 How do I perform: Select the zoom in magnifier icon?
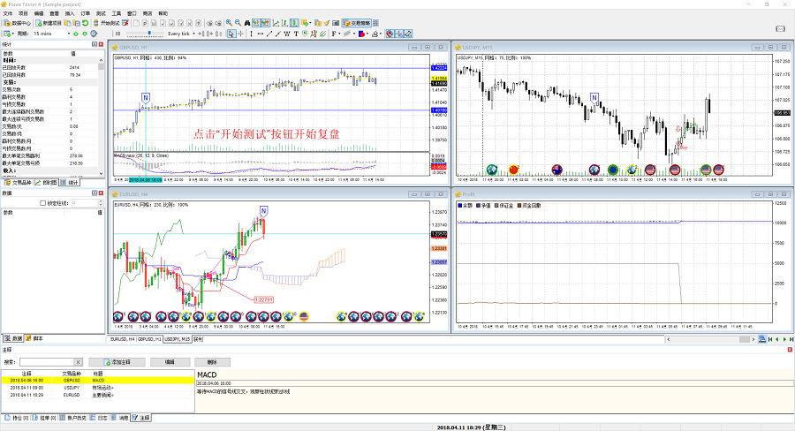click(x=229, y=23)
